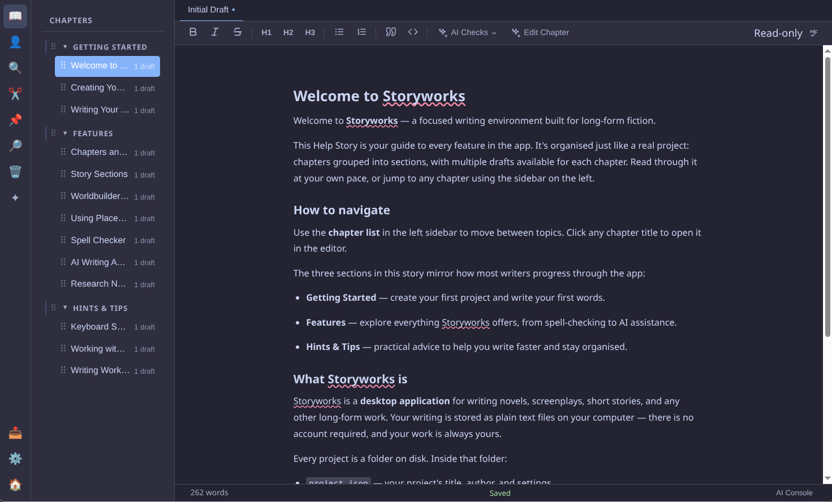Apply strikethrough formatting
The height and width of the screenshot is (502, 832).
click(x=238, y=32)
